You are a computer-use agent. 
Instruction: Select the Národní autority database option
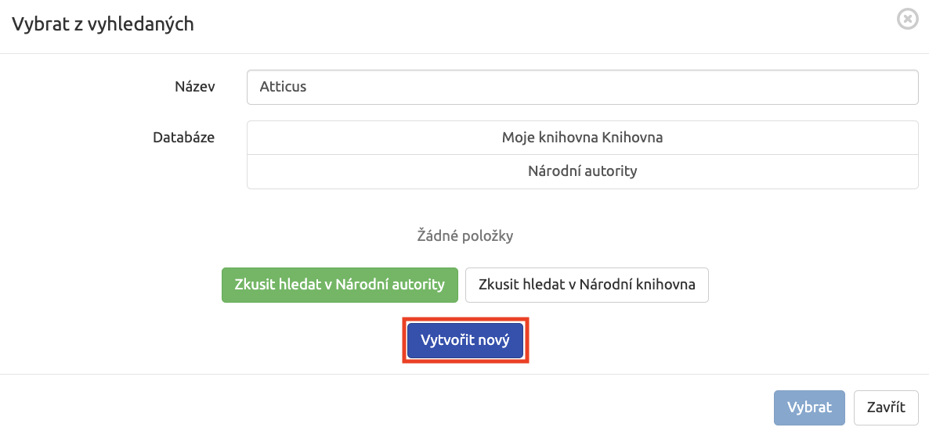tap(583, 171)
